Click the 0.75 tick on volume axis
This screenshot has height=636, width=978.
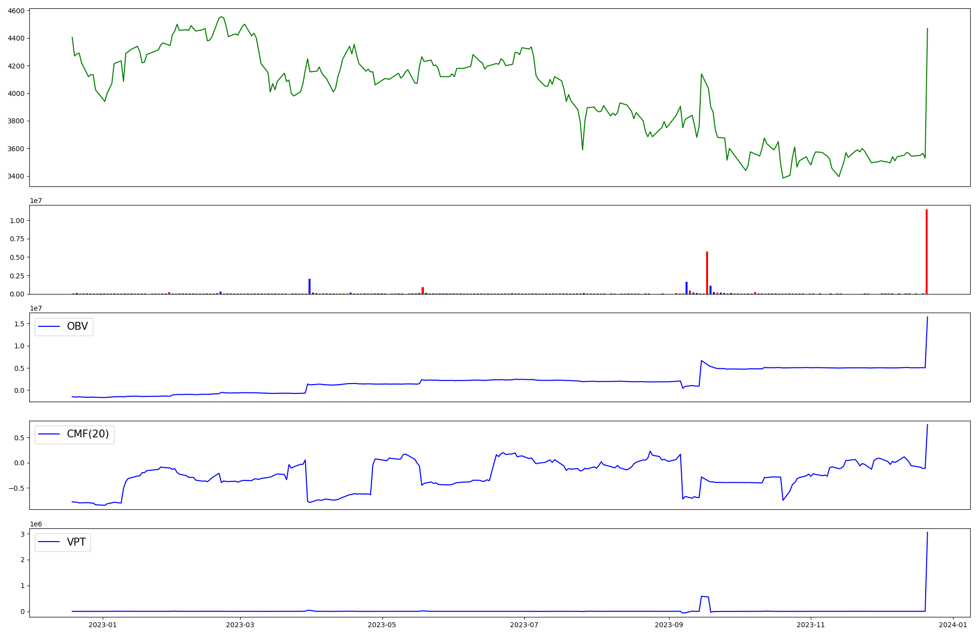coord(17,239)
